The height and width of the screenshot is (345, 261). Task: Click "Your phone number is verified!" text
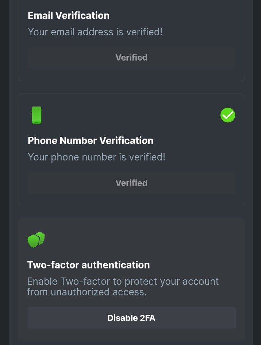point(96,157)
